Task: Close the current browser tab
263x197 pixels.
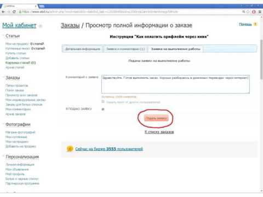Action: (36, 6)
